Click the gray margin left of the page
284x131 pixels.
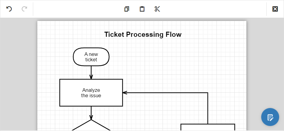pos(19,75)
